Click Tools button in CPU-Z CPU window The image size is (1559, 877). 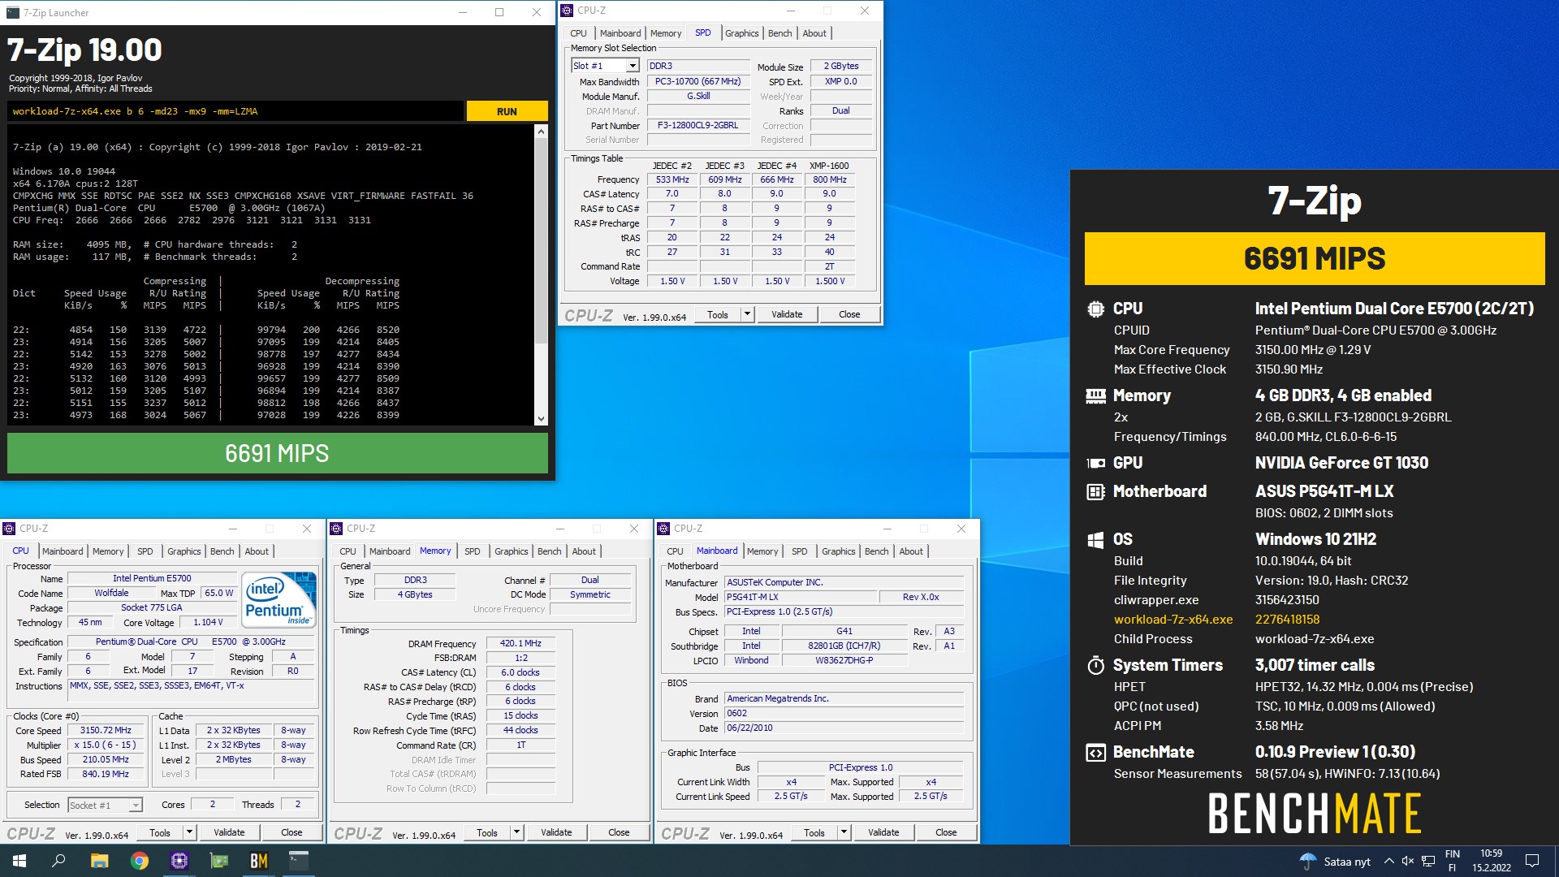point(160,832)
